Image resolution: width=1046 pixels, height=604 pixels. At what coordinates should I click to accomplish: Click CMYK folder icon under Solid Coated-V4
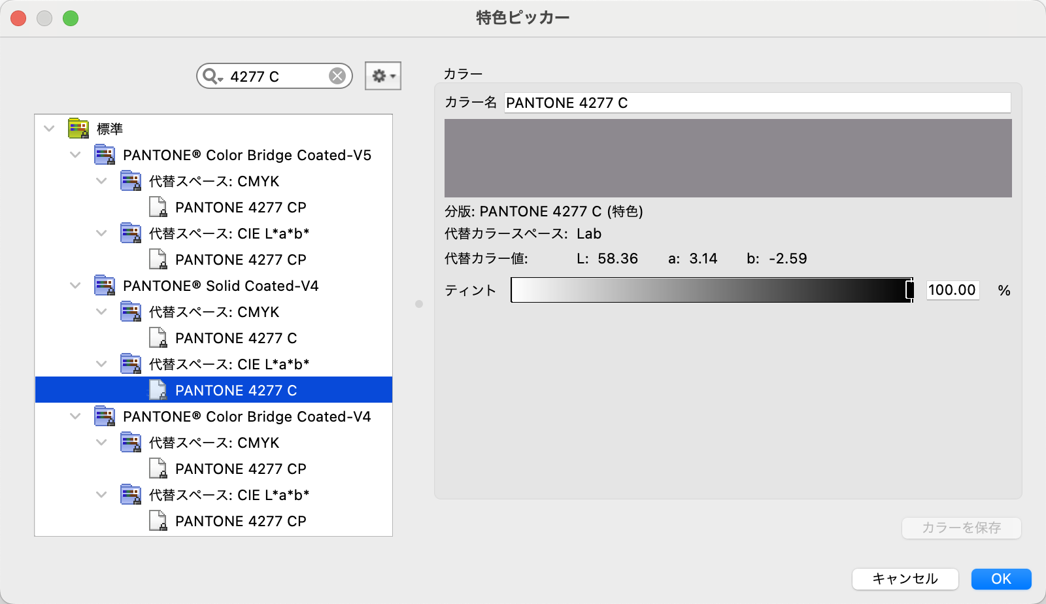point(131,311)
